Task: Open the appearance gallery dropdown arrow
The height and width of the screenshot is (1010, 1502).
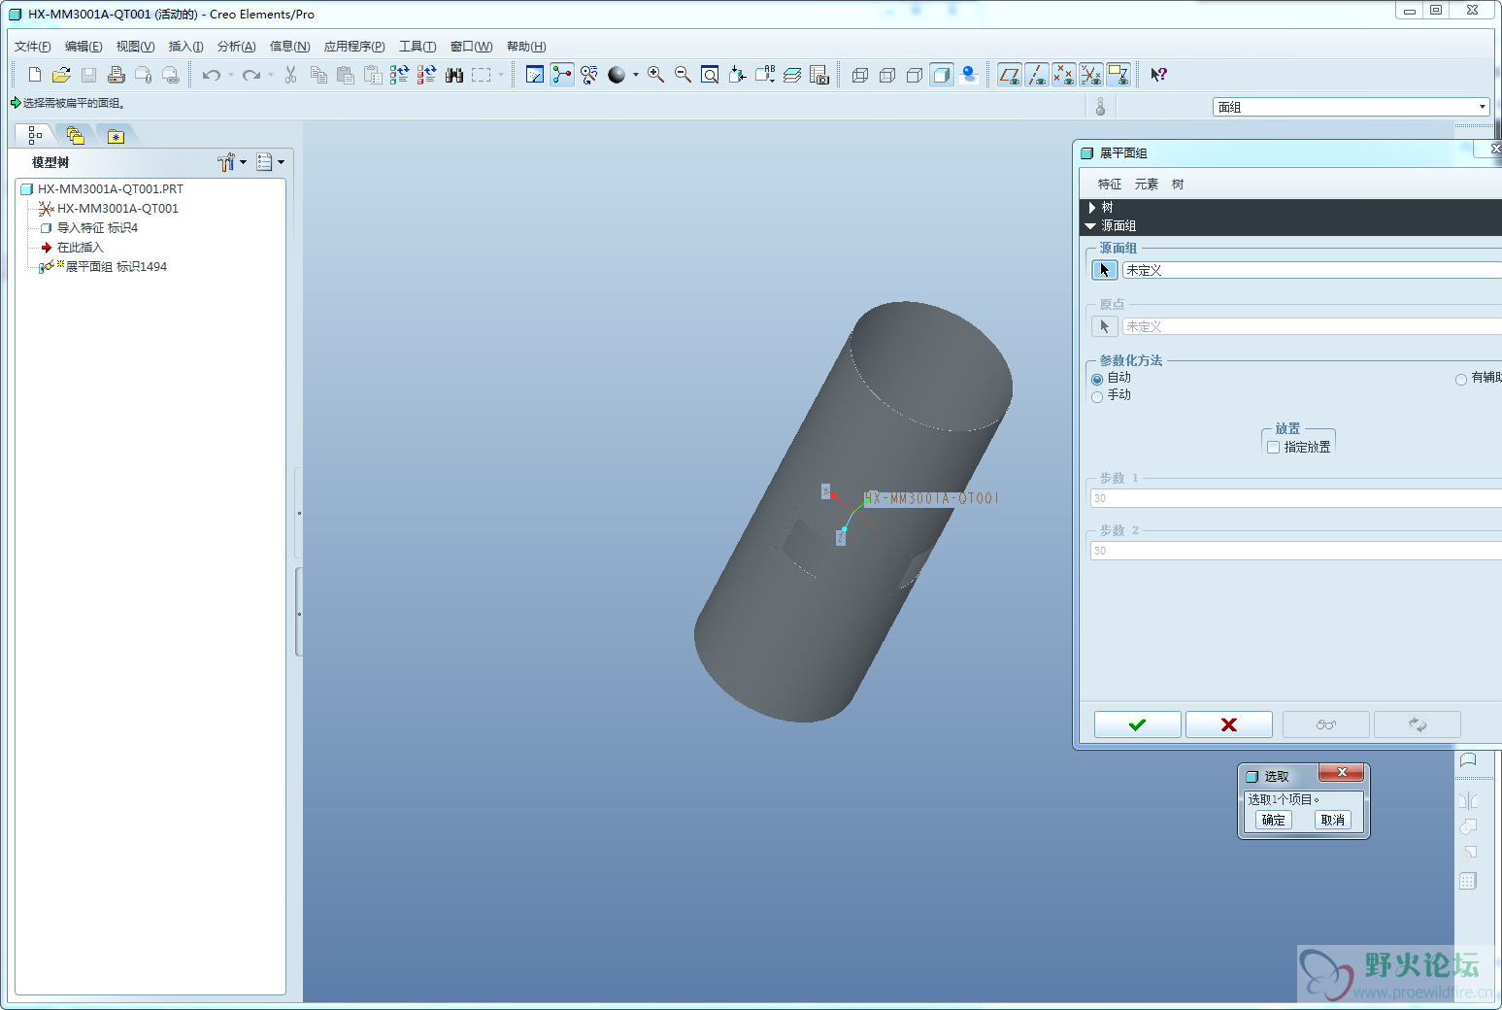Action: click(636, 75)
